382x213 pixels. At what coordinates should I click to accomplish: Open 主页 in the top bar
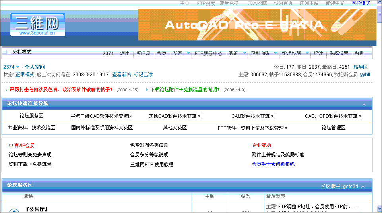click(184, 3)
